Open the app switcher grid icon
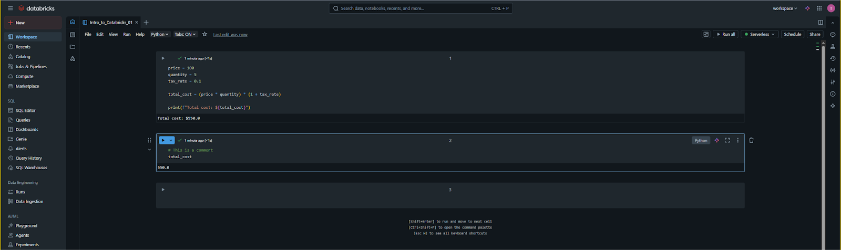The image size is (841, 250). (x=819, y=8)
